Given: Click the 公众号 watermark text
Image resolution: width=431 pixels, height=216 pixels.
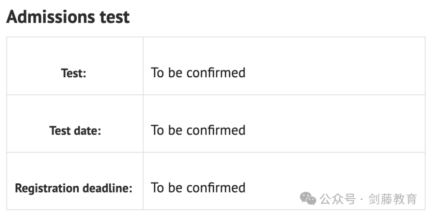Looking at the screenshot, I should (338, 199).
